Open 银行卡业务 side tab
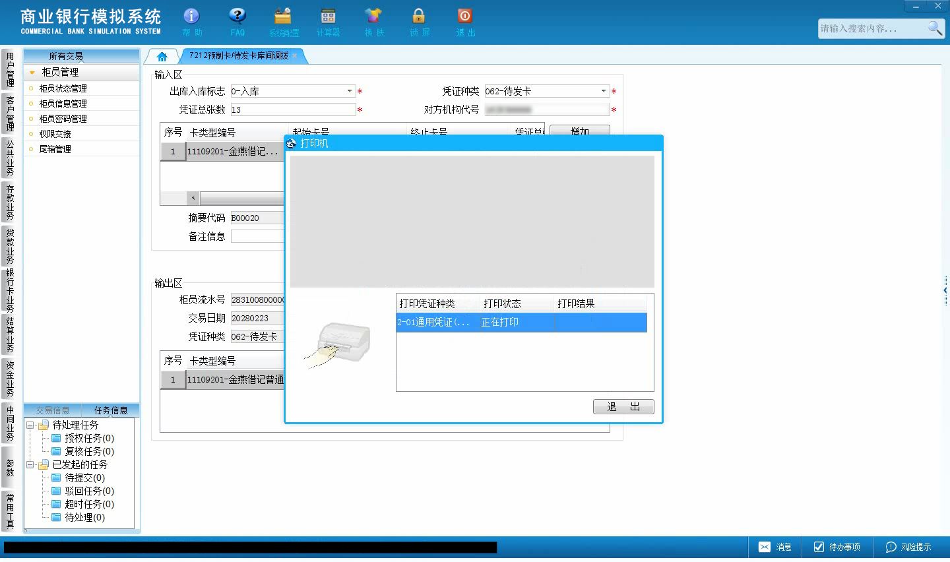Image resolution: width=950 pixels, height=562 pixels. pyautogui.click(x=9, y=290)
